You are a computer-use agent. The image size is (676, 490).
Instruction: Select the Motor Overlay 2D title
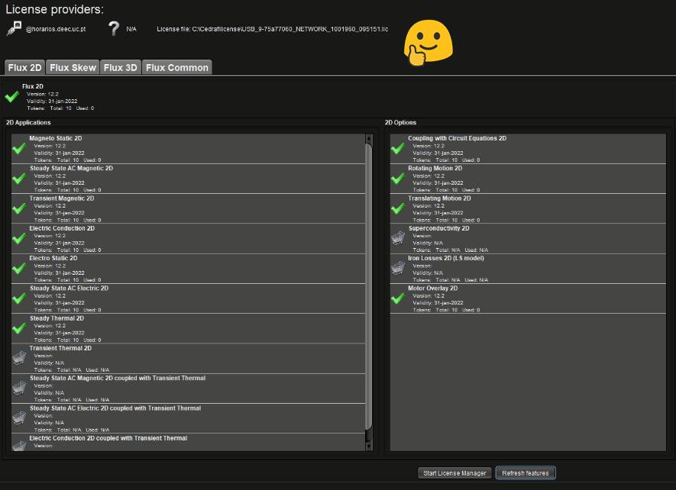[433, 289]
